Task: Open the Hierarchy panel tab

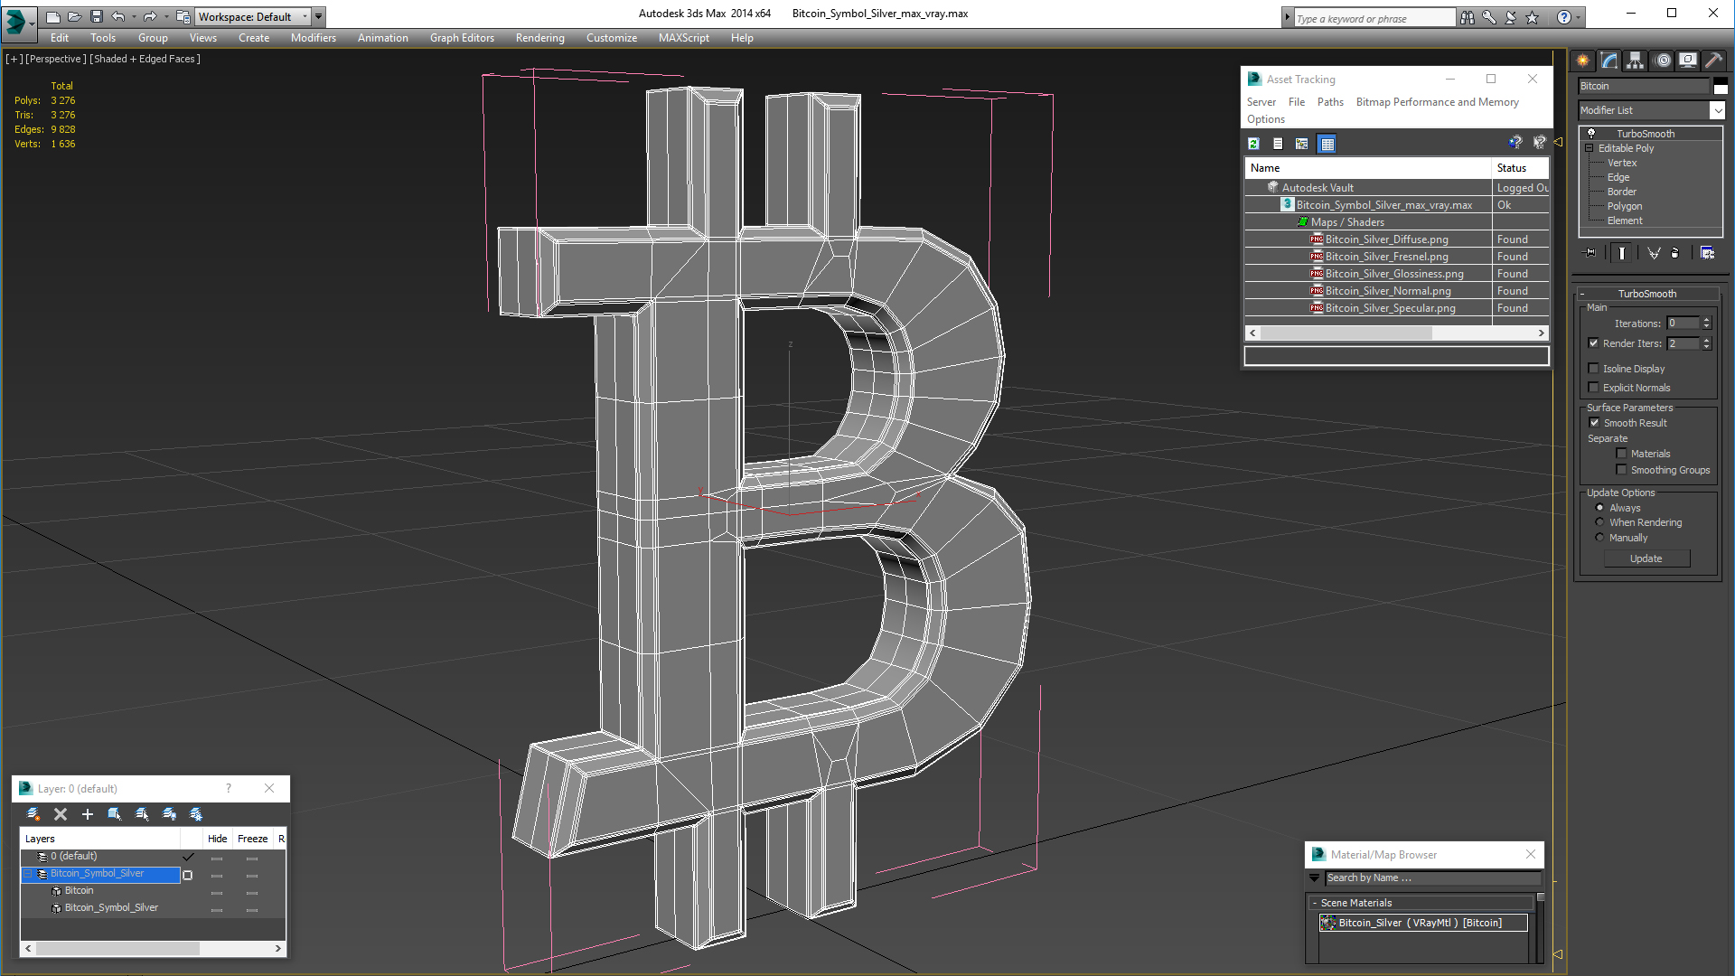Action: pyautogui.click(x=1636, y=61)
